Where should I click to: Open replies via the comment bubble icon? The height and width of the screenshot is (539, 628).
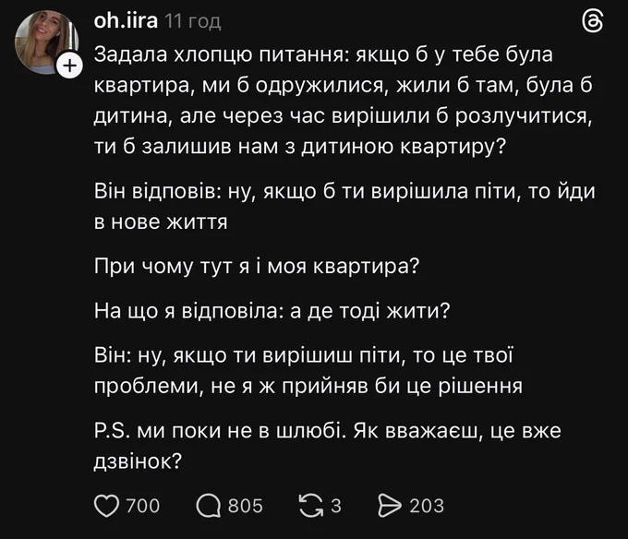point(209,506)
